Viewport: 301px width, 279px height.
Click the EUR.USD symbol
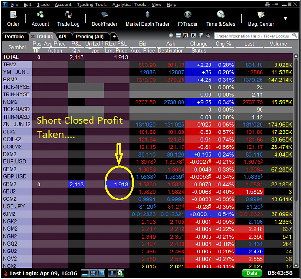(14, 161)
